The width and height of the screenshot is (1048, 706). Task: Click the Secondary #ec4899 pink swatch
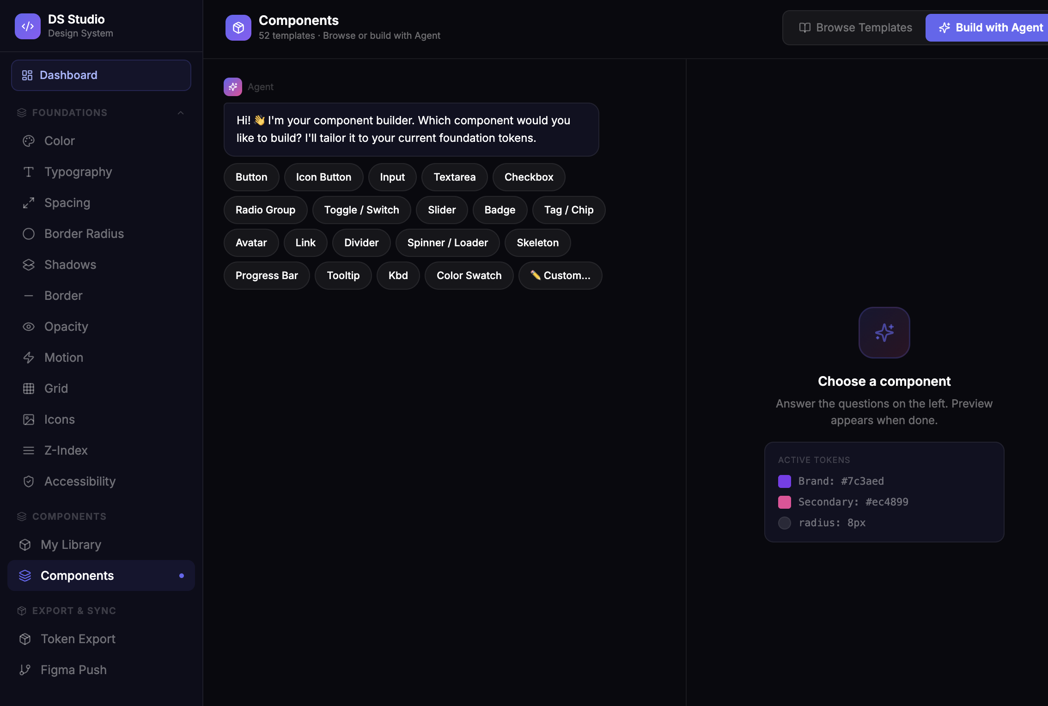point(785,502)
